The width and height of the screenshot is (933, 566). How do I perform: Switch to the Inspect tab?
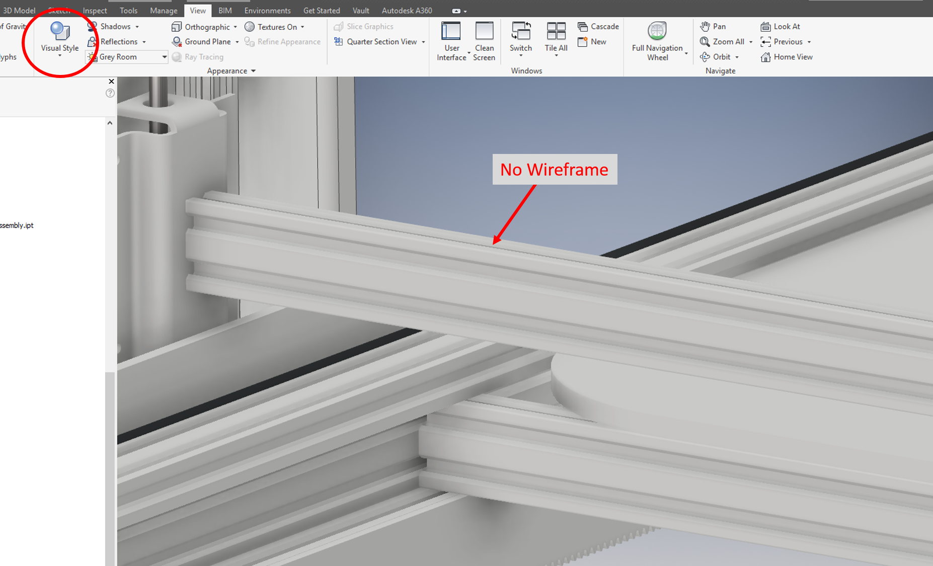95,11
